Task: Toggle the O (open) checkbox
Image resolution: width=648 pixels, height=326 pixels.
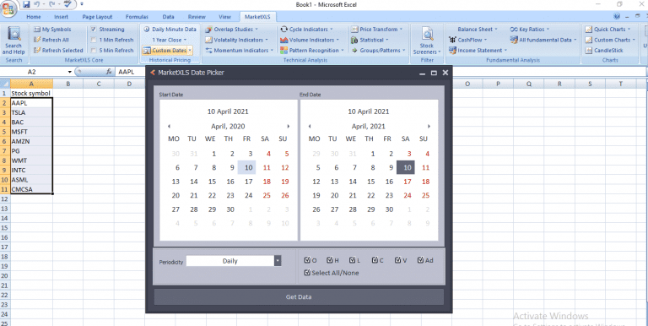Action: pyautogui.click(x=306, y=260)
